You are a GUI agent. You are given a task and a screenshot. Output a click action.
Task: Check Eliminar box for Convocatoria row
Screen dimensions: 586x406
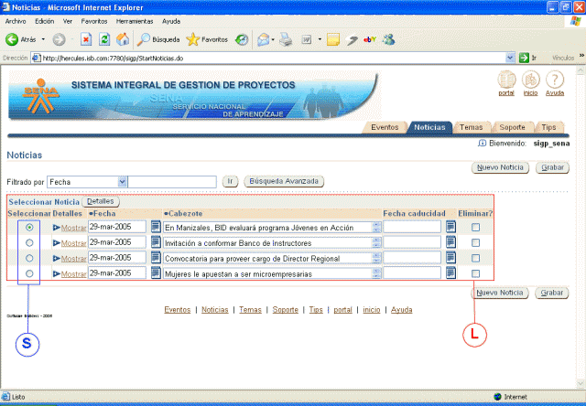click(475, 258)
